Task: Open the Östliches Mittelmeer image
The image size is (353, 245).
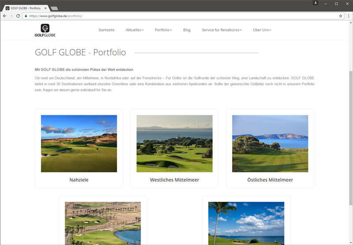Action: tap(270, 143)
